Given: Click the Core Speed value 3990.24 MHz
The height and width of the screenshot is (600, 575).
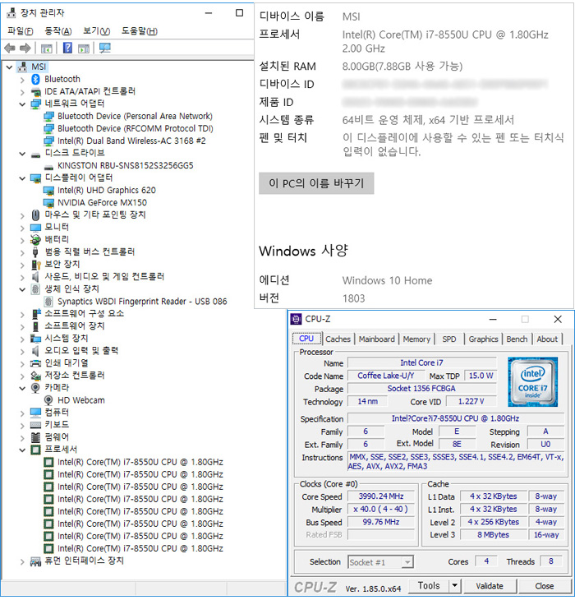Looking at the screenshot, I should (381, 496).
